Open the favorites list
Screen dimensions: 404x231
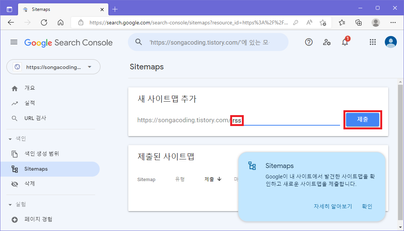coord(342,22)
